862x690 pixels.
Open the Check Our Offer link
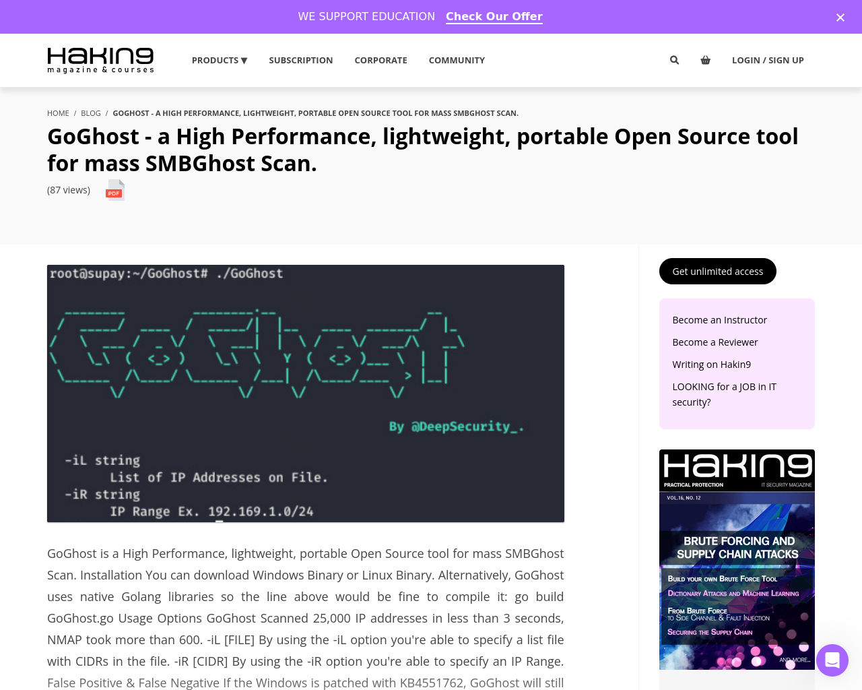(x=494, y=16)
